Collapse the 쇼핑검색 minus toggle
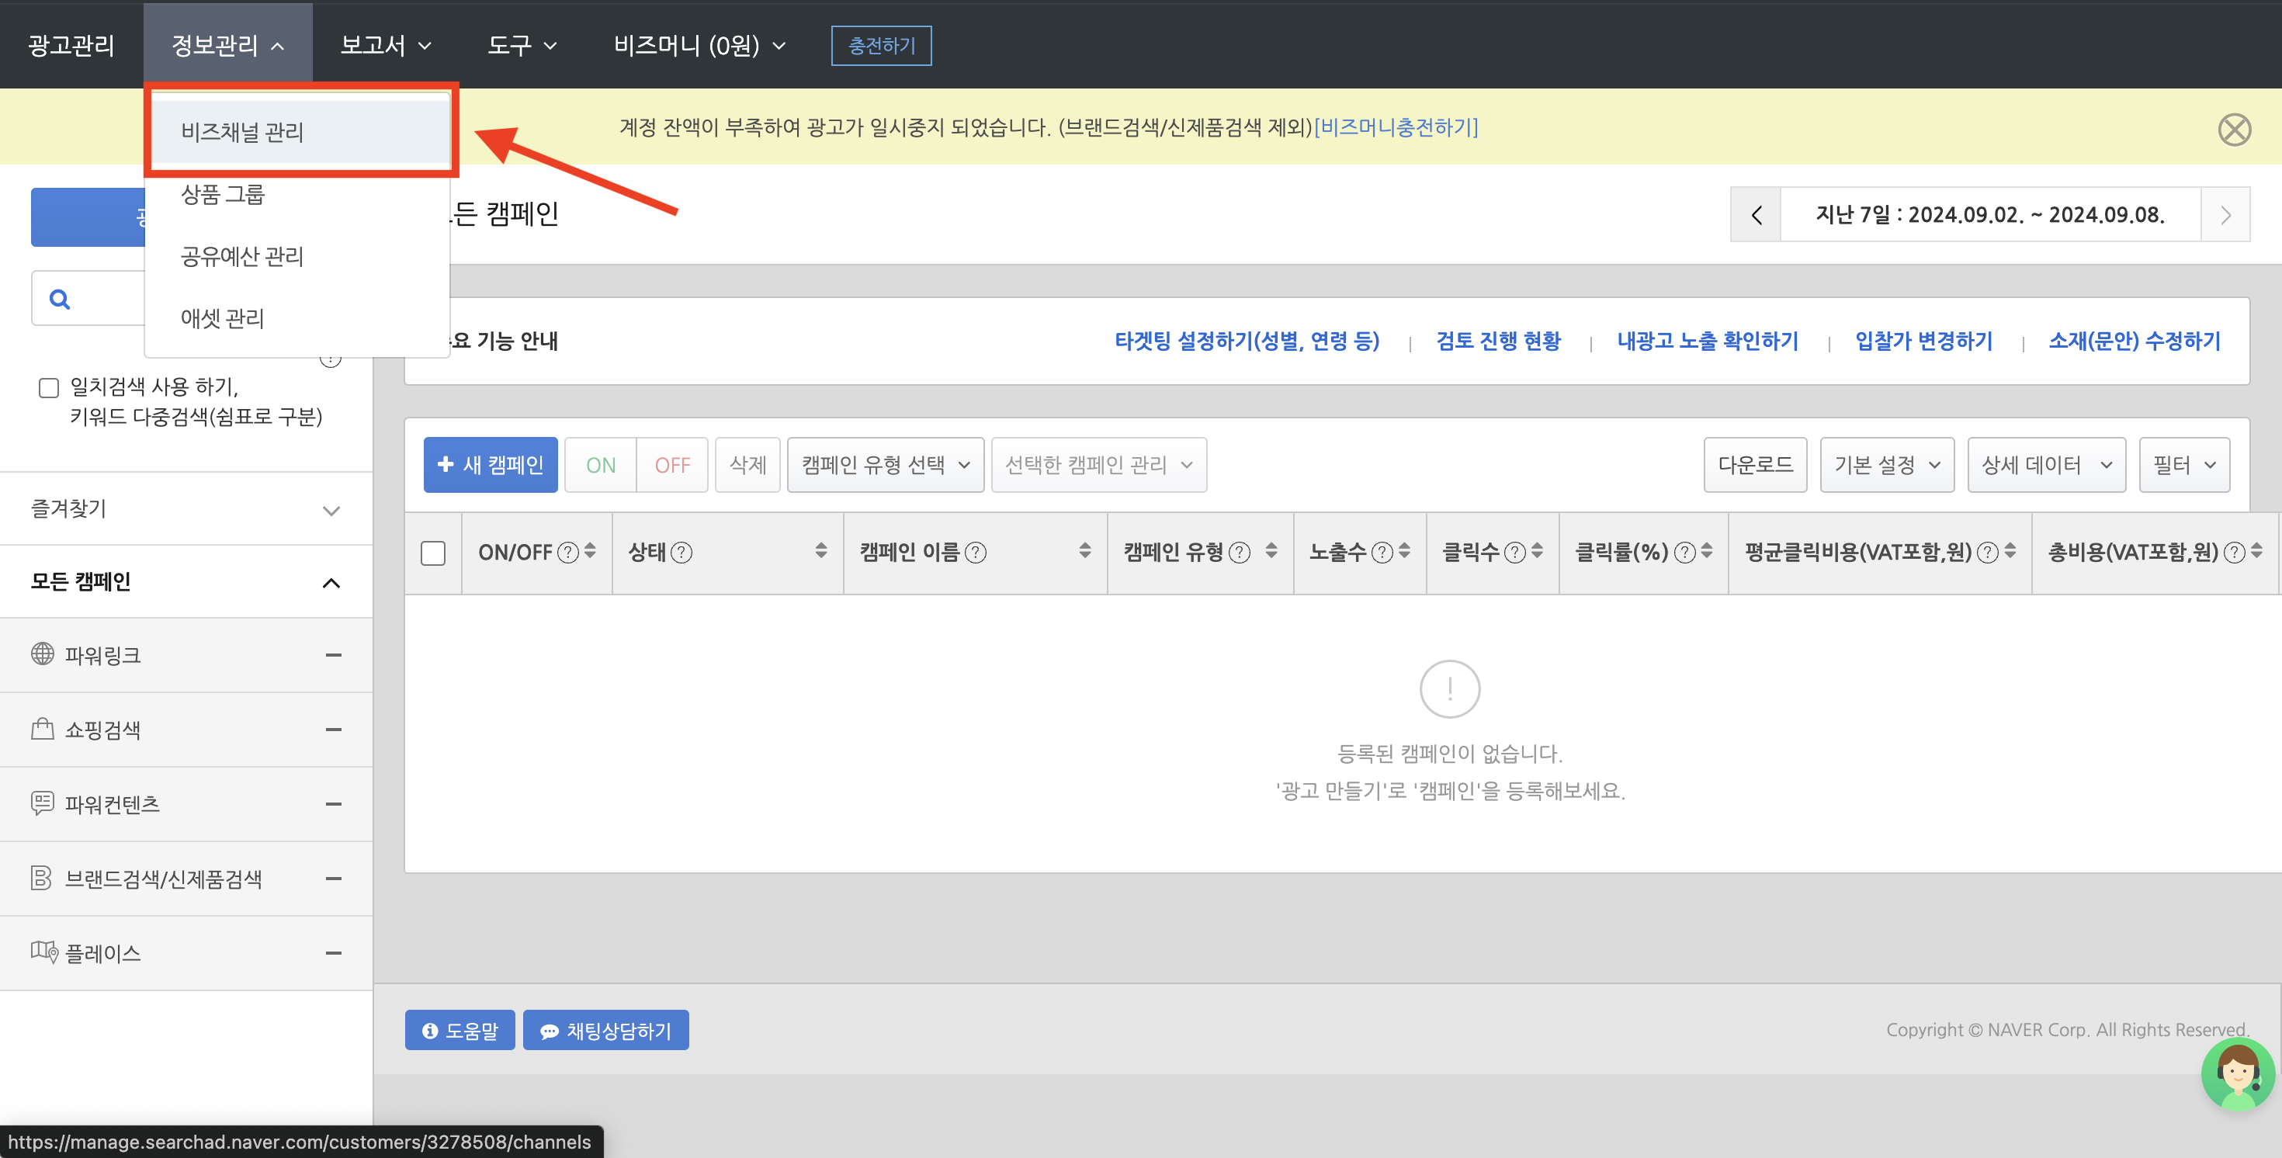 333,730
